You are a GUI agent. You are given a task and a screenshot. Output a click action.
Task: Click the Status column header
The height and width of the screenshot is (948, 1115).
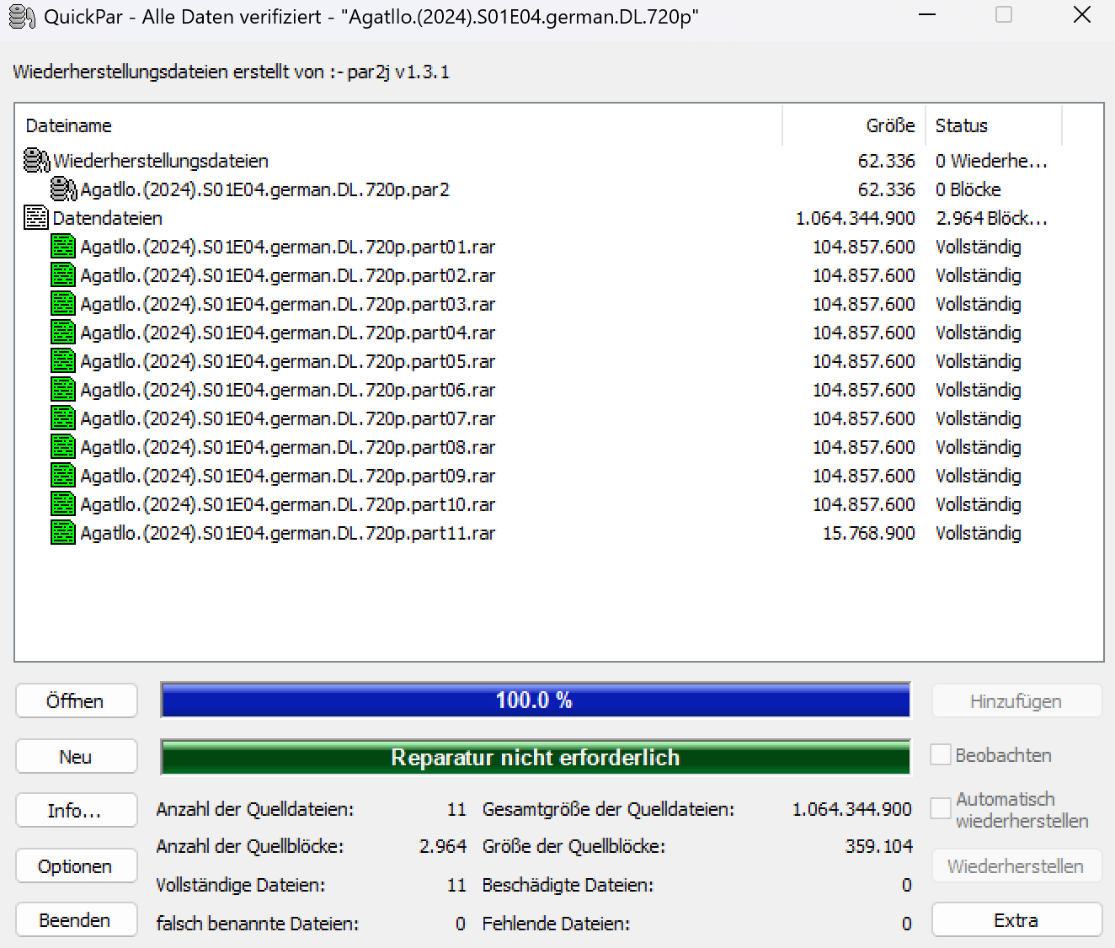point(994,125)
